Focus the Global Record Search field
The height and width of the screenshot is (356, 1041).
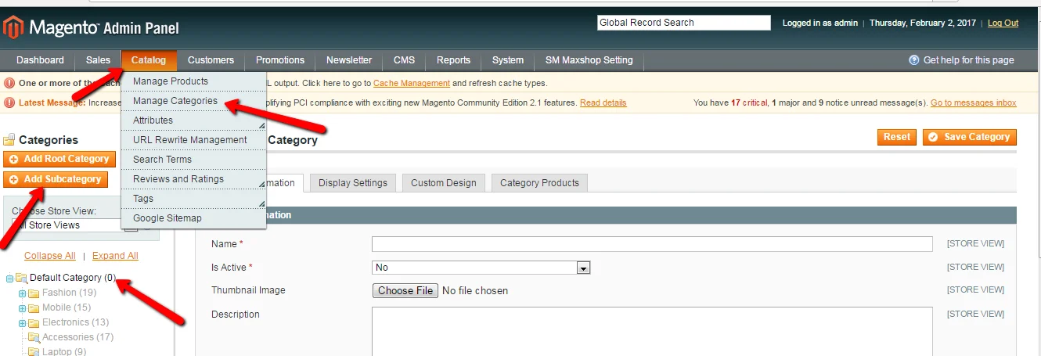[684, 23]
